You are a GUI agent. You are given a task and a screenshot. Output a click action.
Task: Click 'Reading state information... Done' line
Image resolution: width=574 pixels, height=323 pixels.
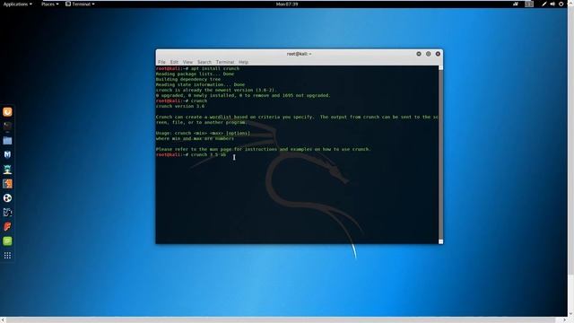point(201,84)
